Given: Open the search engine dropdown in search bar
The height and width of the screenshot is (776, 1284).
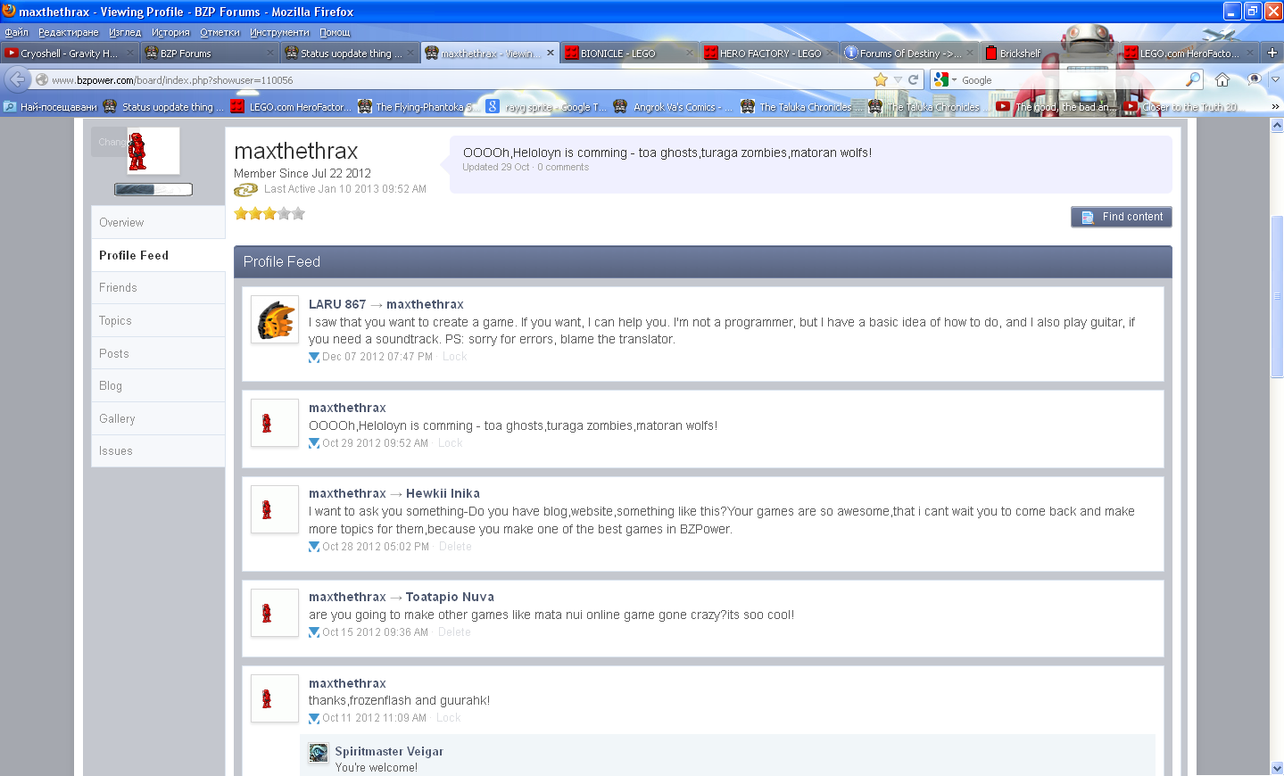Looking at the screenshot, I should [945, 80].
